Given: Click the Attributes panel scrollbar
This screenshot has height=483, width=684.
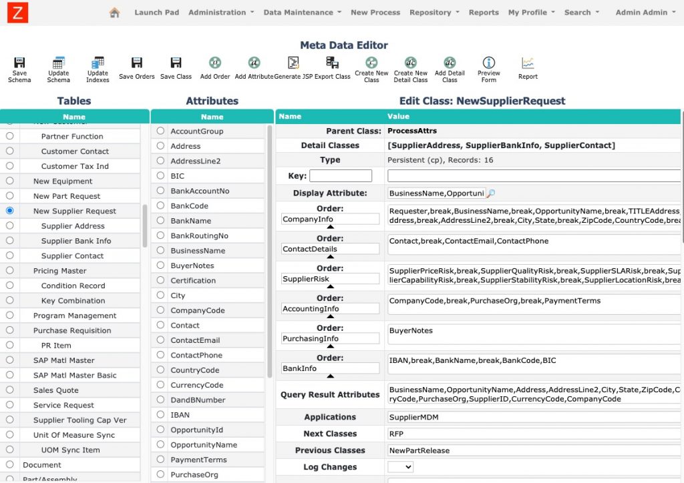Looking at the screenshot, I should click(270, 252).
